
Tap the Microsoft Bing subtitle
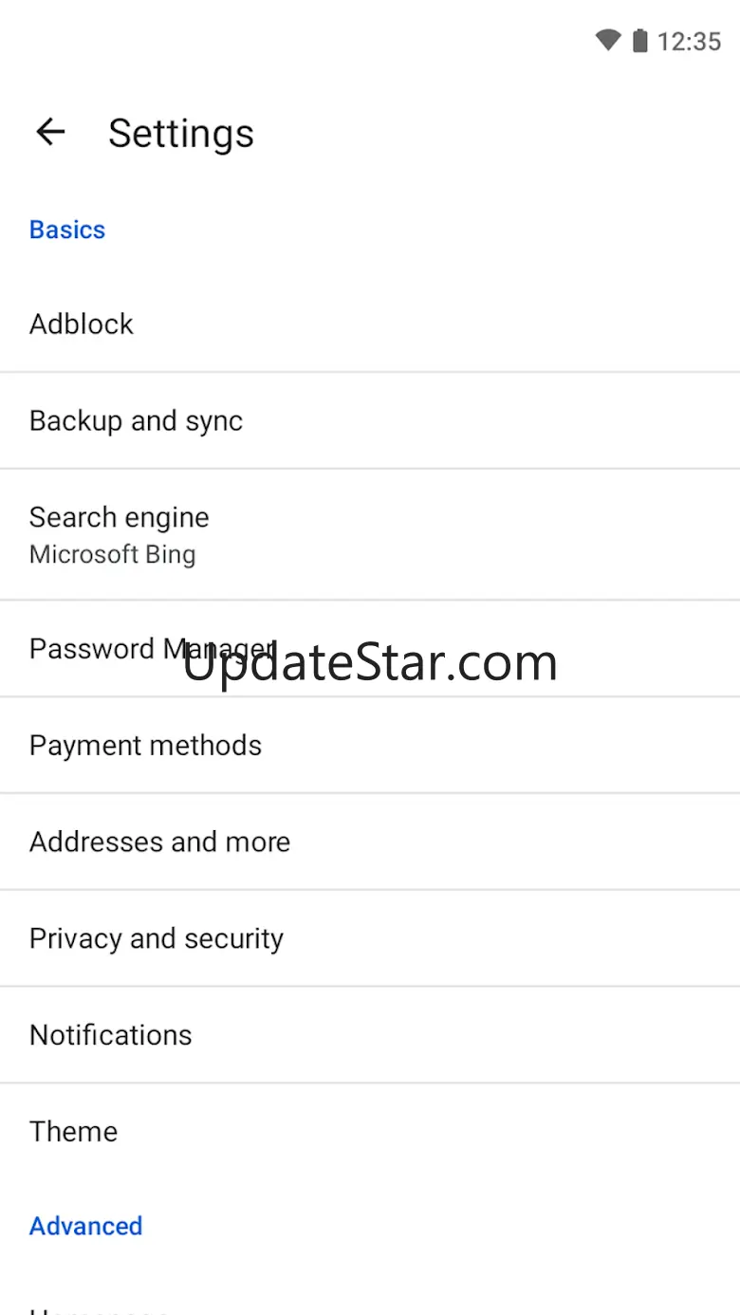point(113,554)
